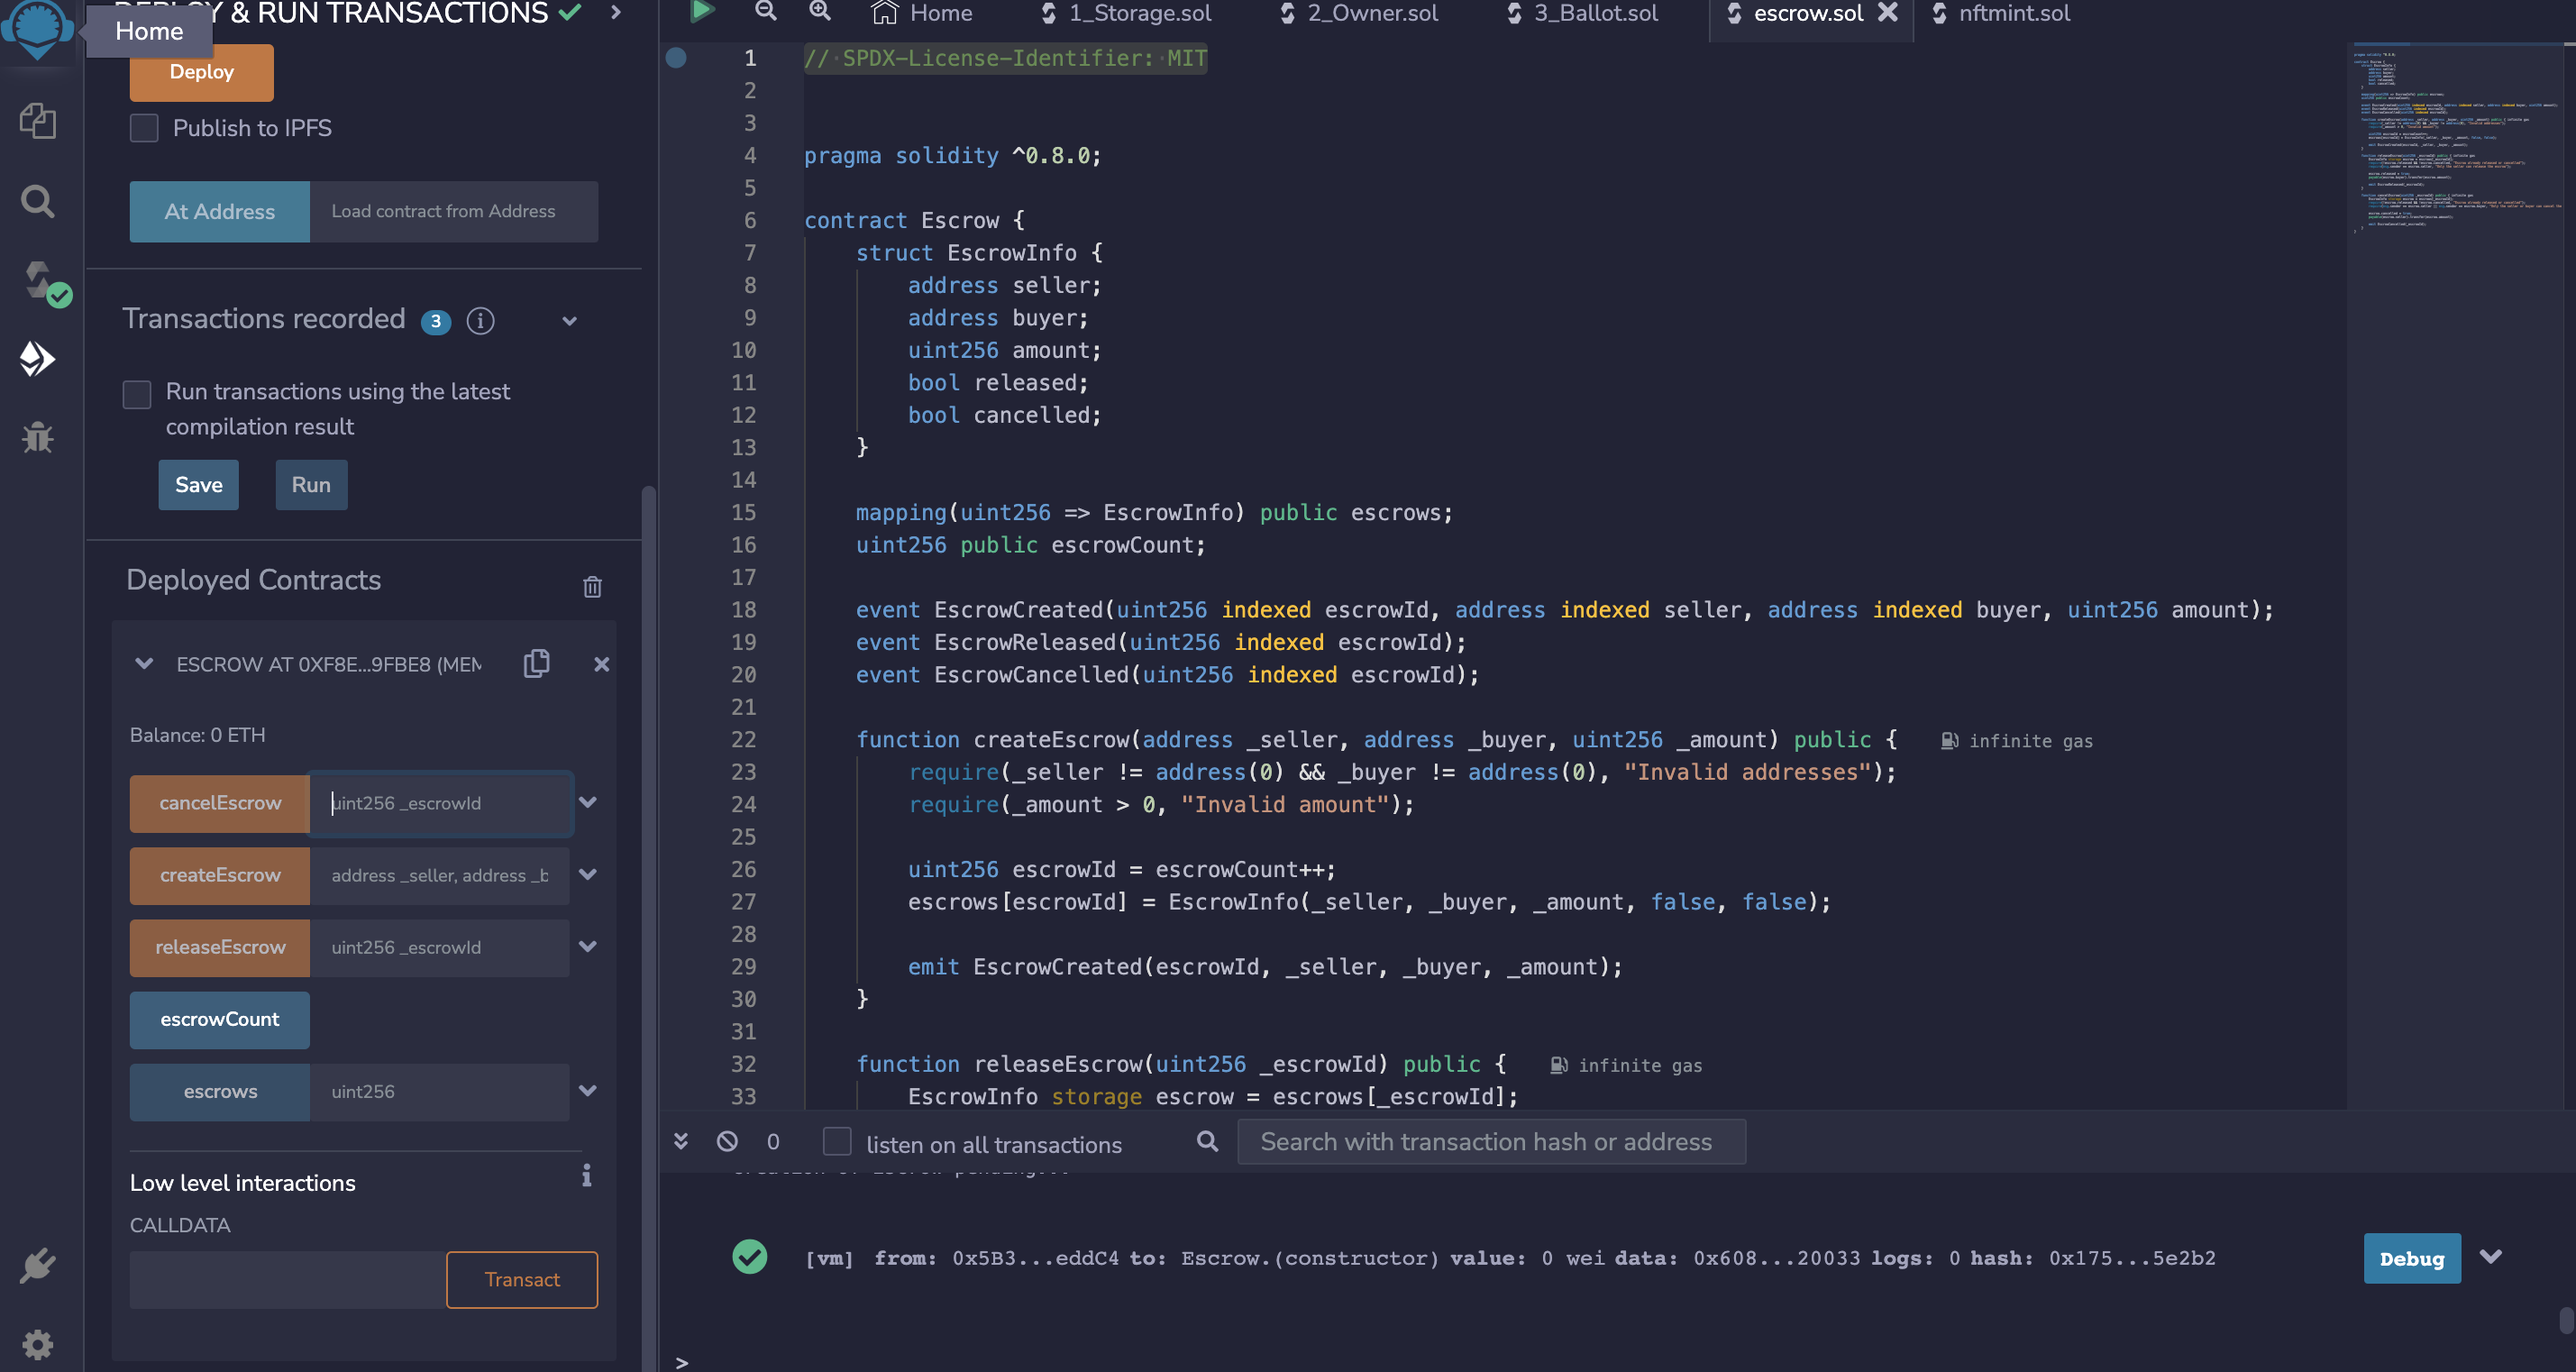Collapse the Transactions recorded section
Screen dimensions: 2576x1372
coord(569,321)
